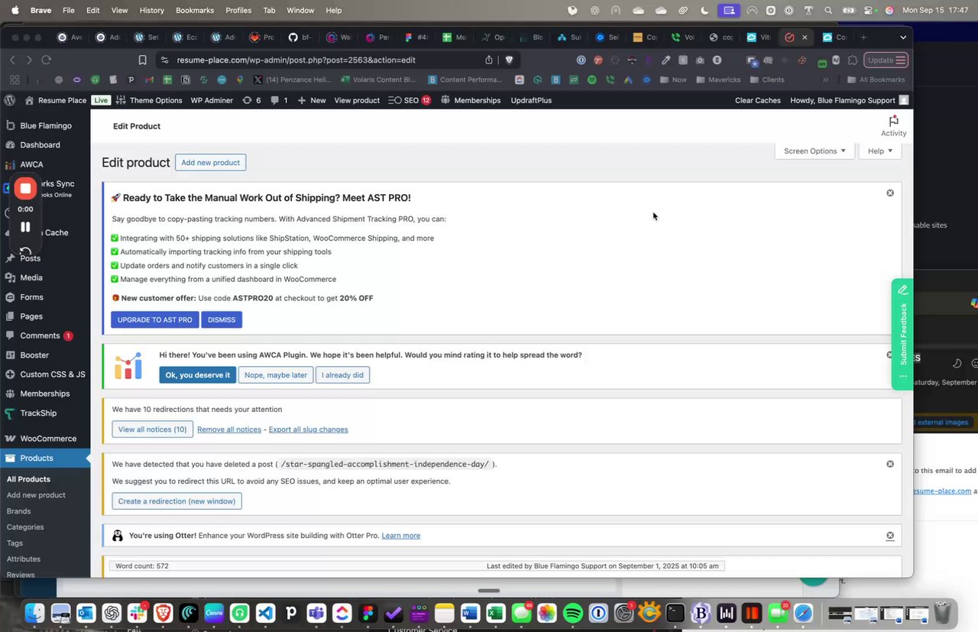Image resolution: width=978 pixels, height=632 pixels.
Task: Open Add new product in Products submenu
Action: [36, 495]
